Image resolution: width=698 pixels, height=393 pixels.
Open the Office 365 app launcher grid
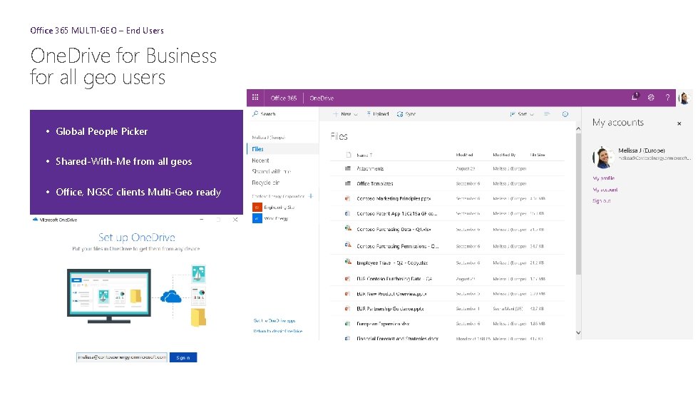pyautogui.click(x=255, y=98)
